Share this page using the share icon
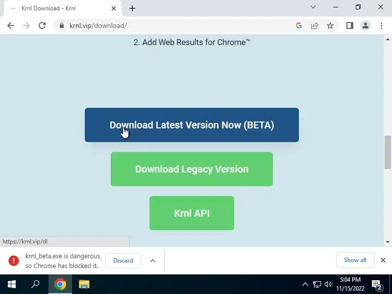The width and height of the screenshot is (392, 294). tap(315, 25)
